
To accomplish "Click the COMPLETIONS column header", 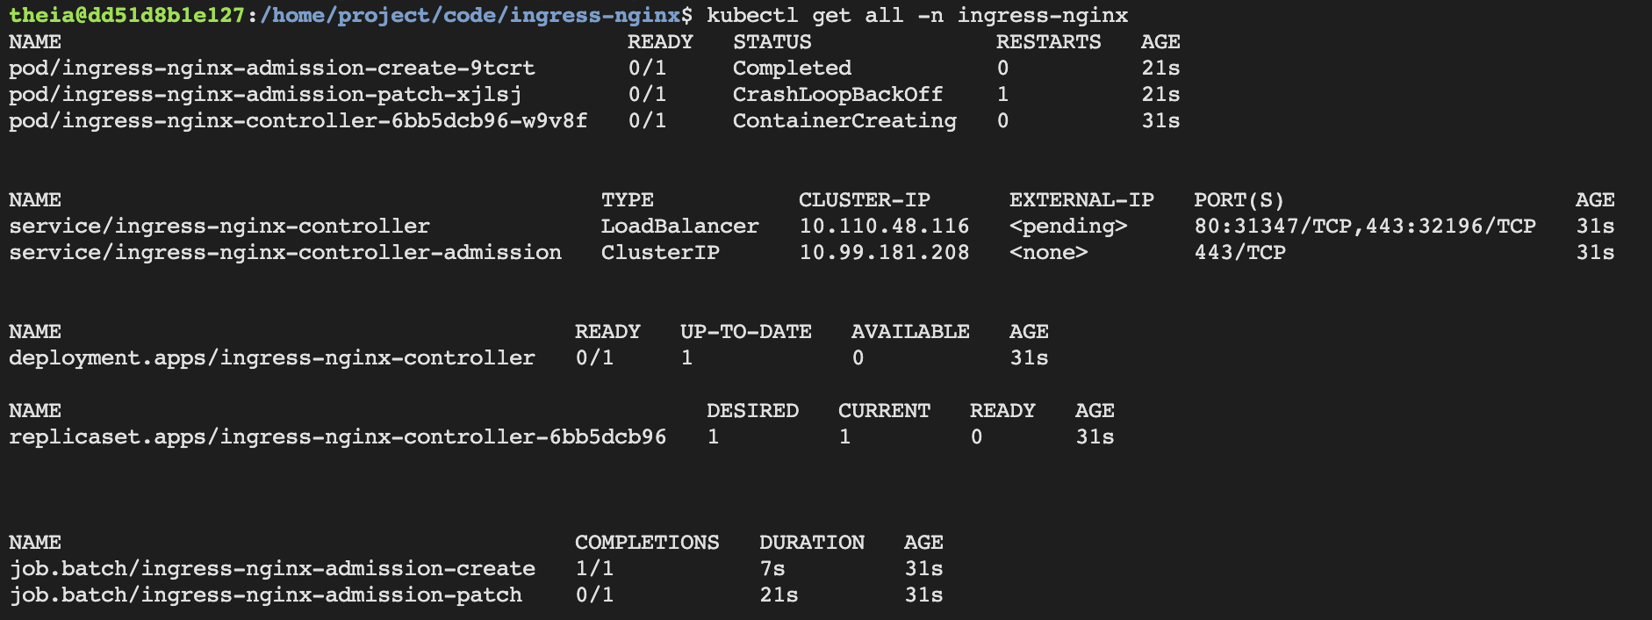I will (x=647, y=543).
